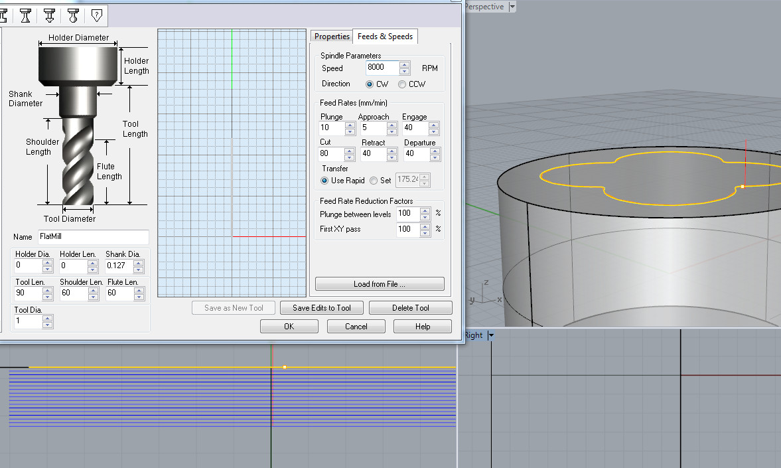781x468 pixels.
Task: Select the user-defined tool icon with question mark
Action: (97, 15)
